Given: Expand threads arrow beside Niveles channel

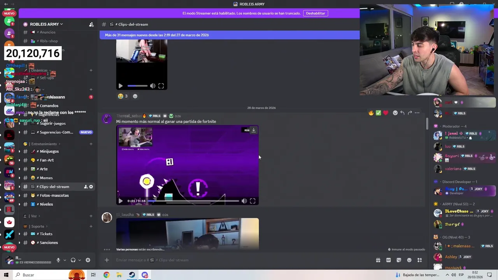Looking at the screenshot, I should pos(19,204).
